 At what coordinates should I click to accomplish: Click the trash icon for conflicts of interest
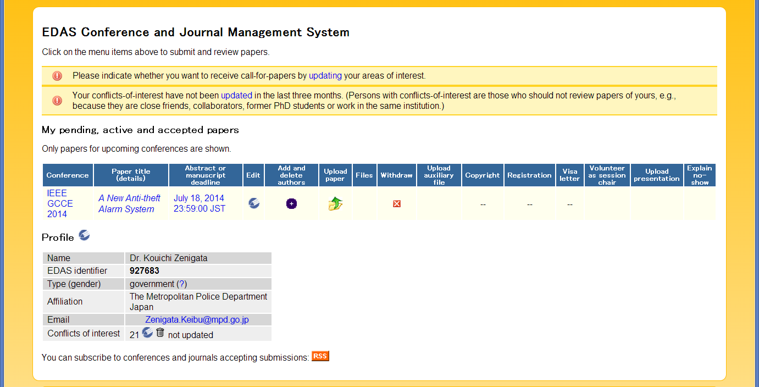(x=160, y=333)
